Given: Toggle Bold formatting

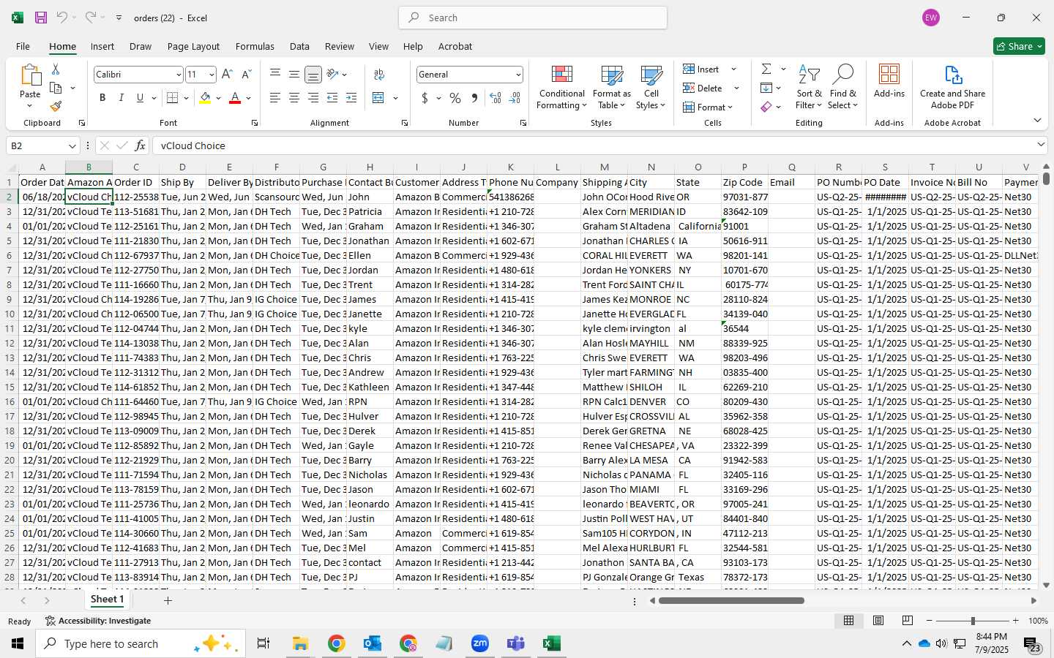Looking at the screenshot, I should [102, 98].
